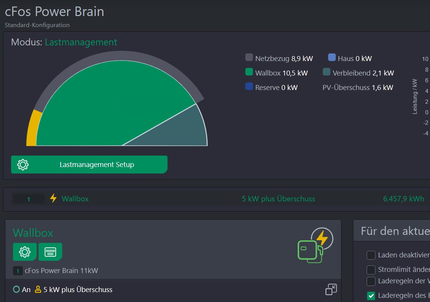Click the dark blue Reserve legend swatch
Screen dimensions: 430x302
click(249, 86)
